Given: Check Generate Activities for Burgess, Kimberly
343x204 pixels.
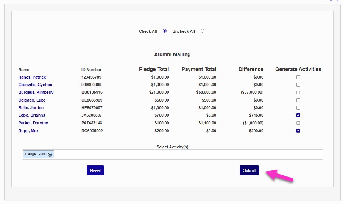Looking at the screenshot, I should [x=298, y=92].
